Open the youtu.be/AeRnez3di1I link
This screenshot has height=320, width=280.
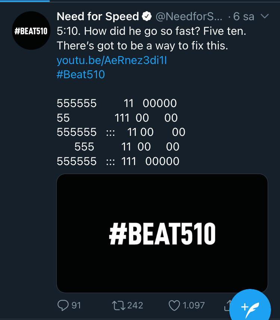pos(112,60)
